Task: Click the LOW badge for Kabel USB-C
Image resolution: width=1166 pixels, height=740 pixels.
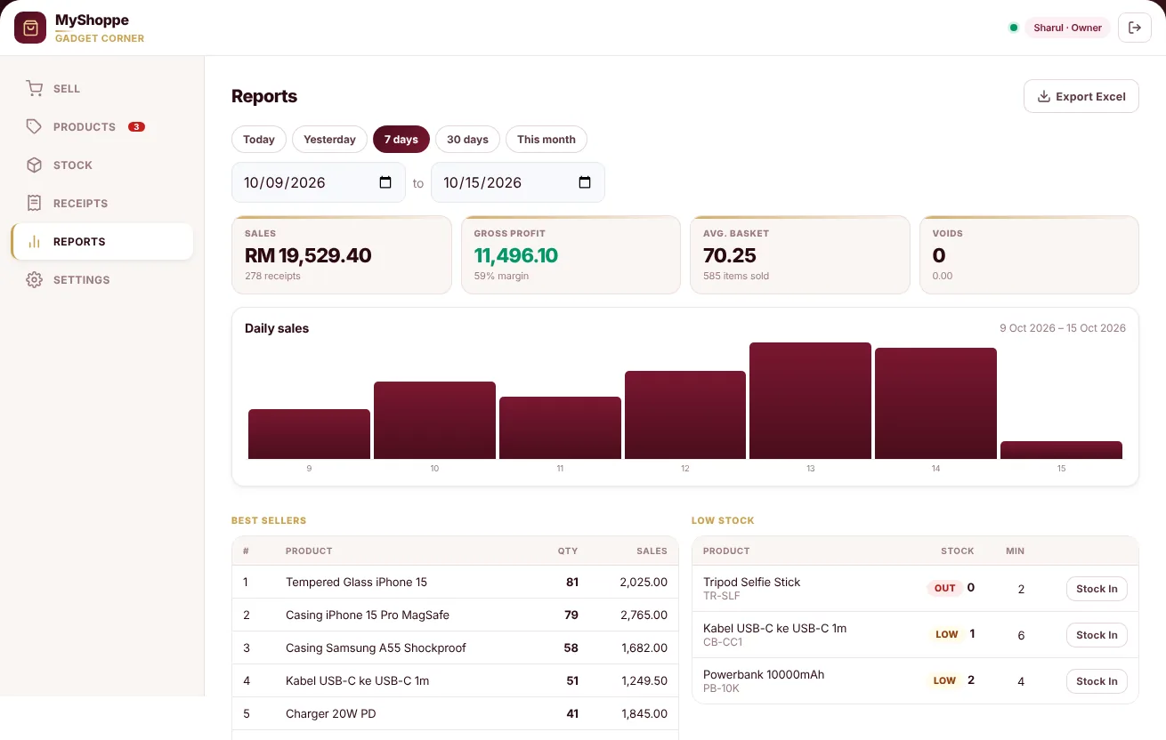Action: [x=947, y=635]
